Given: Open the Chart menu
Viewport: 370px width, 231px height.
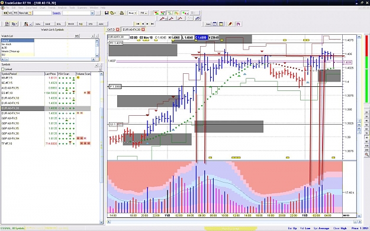Looking at the screenshot, I should (42, 8).
